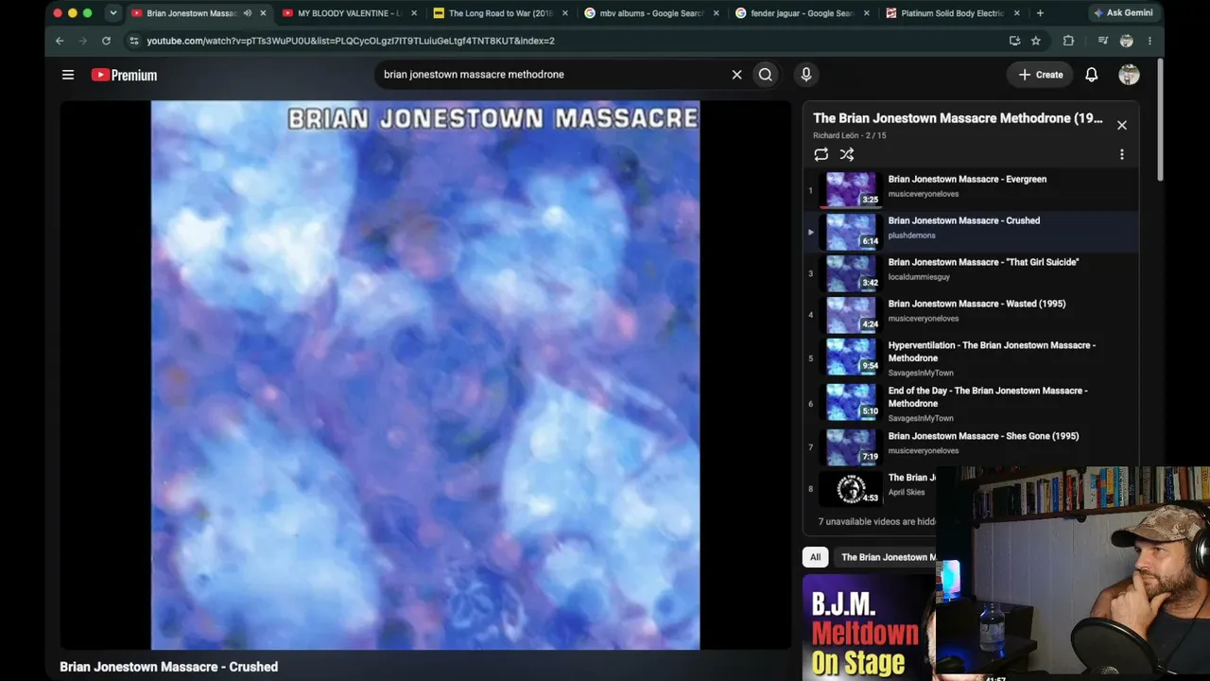Screen dimensions: 1210x681
Task: Toggle shuffle playlist
Action: (847, 154)
